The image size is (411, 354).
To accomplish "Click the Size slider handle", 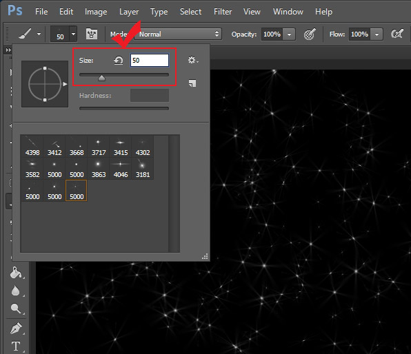I will [101, 78].
